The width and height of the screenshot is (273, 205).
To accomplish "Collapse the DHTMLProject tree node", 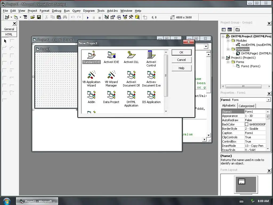I will coord(223,36).
